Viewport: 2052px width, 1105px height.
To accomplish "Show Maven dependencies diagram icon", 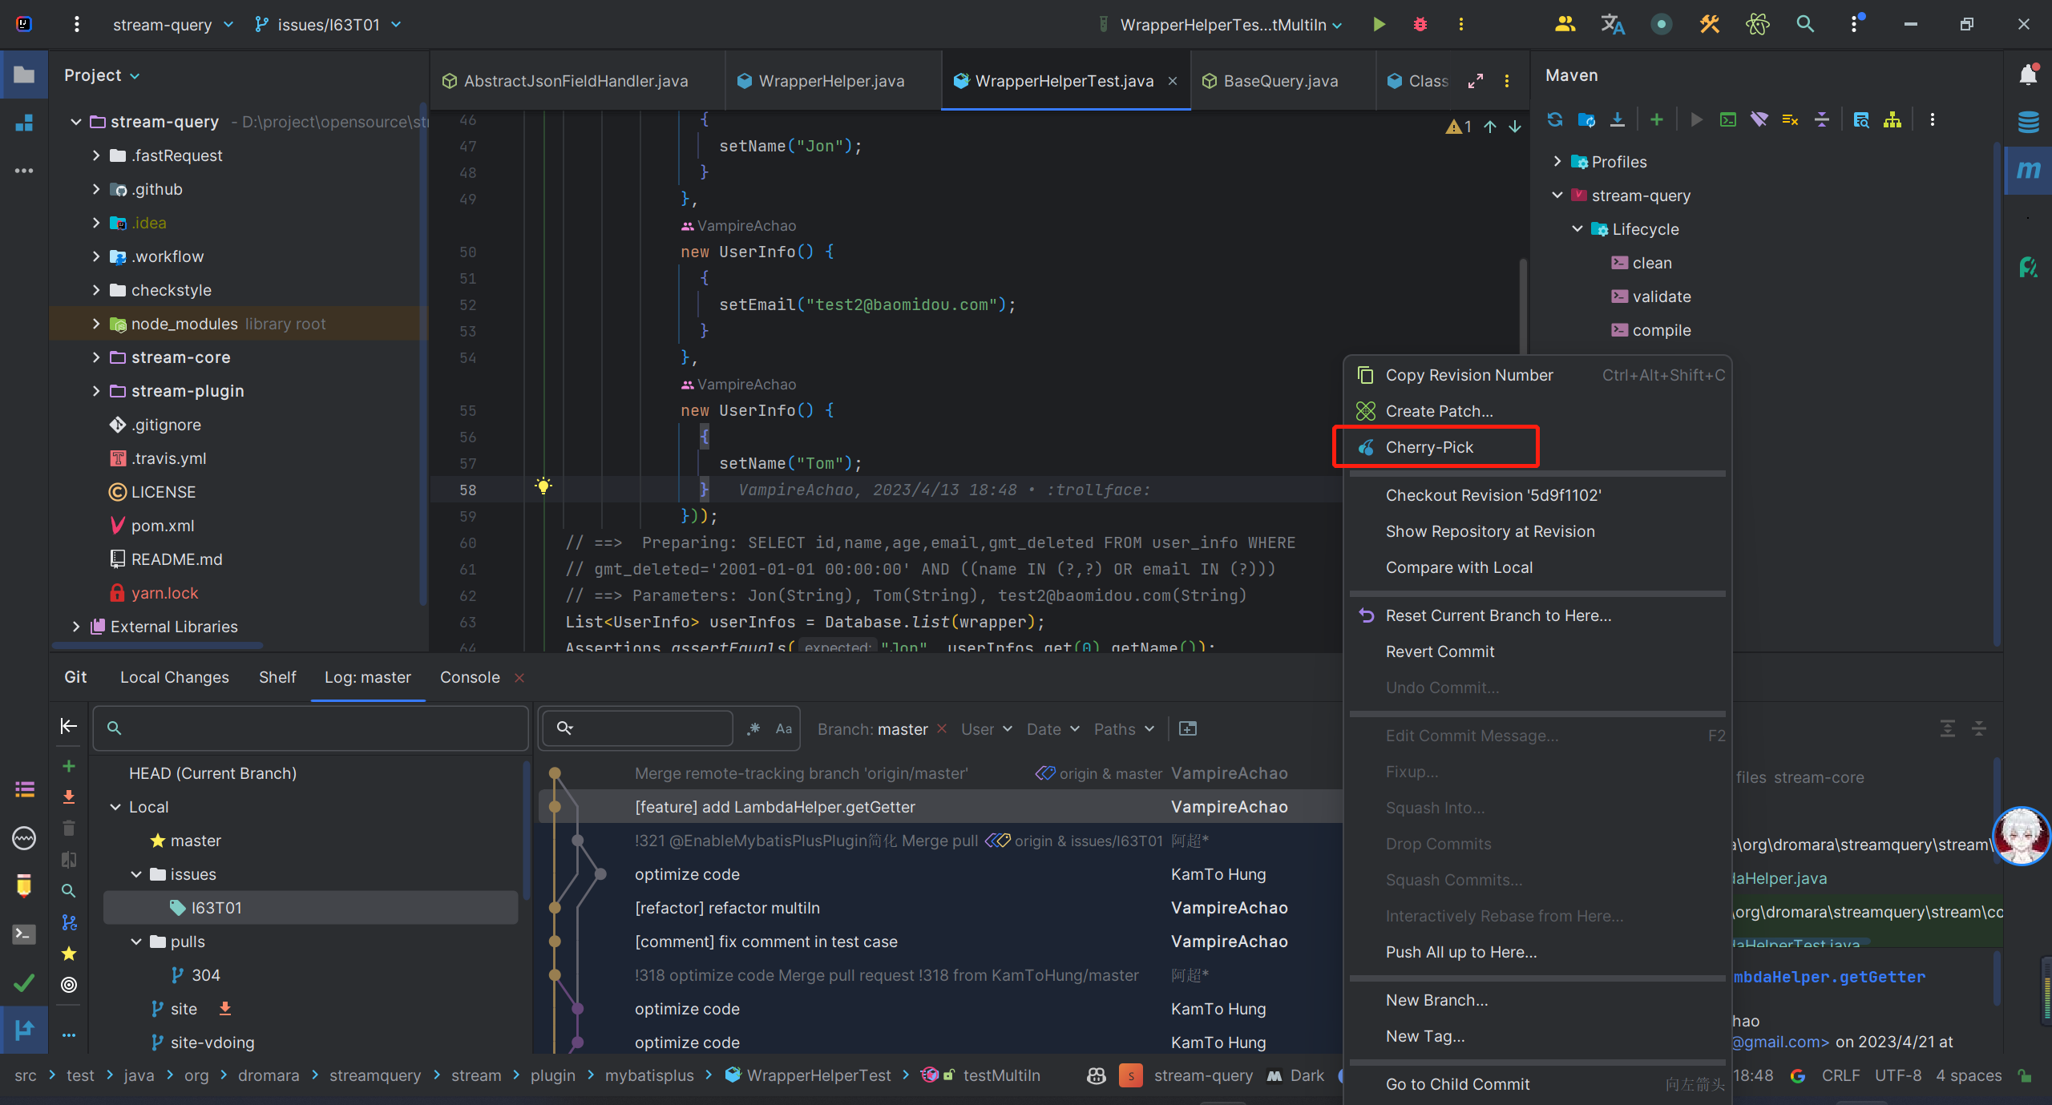I will tap(1892, 119).
